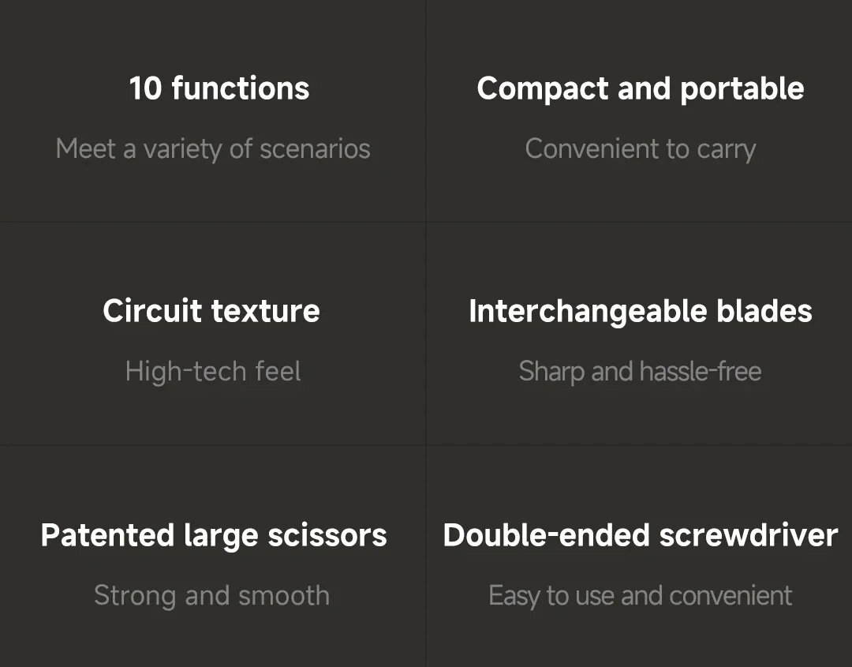This screenshot has height=667, width=852.
Task: Click the word "portable" in the heading
Action: 742,89
